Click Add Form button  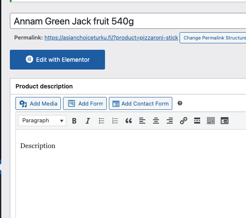(x=85, y=103)
